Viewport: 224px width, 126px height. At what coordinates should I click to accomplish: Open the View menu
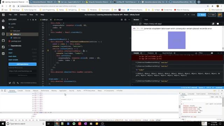click(x=31, y=15)
